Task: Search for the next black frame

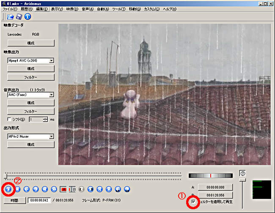Action: (91, 189)
